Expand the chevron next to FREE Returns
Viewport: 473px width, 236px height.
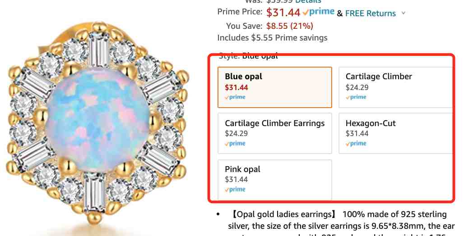coord(403,13)
